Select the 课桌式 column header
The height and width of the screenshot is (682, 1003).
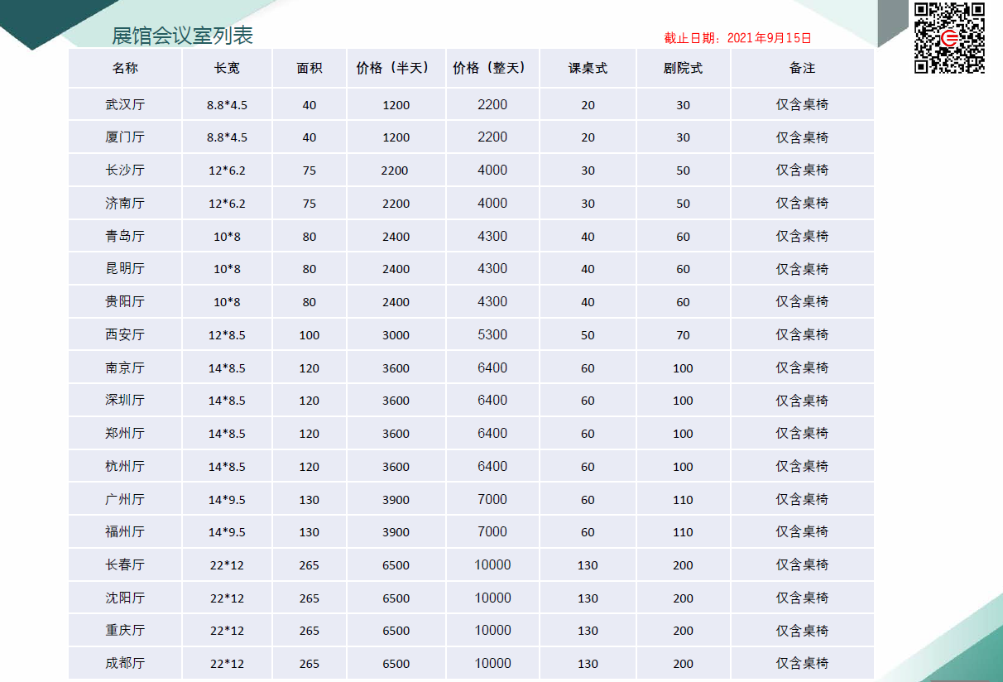coord(588,69)
